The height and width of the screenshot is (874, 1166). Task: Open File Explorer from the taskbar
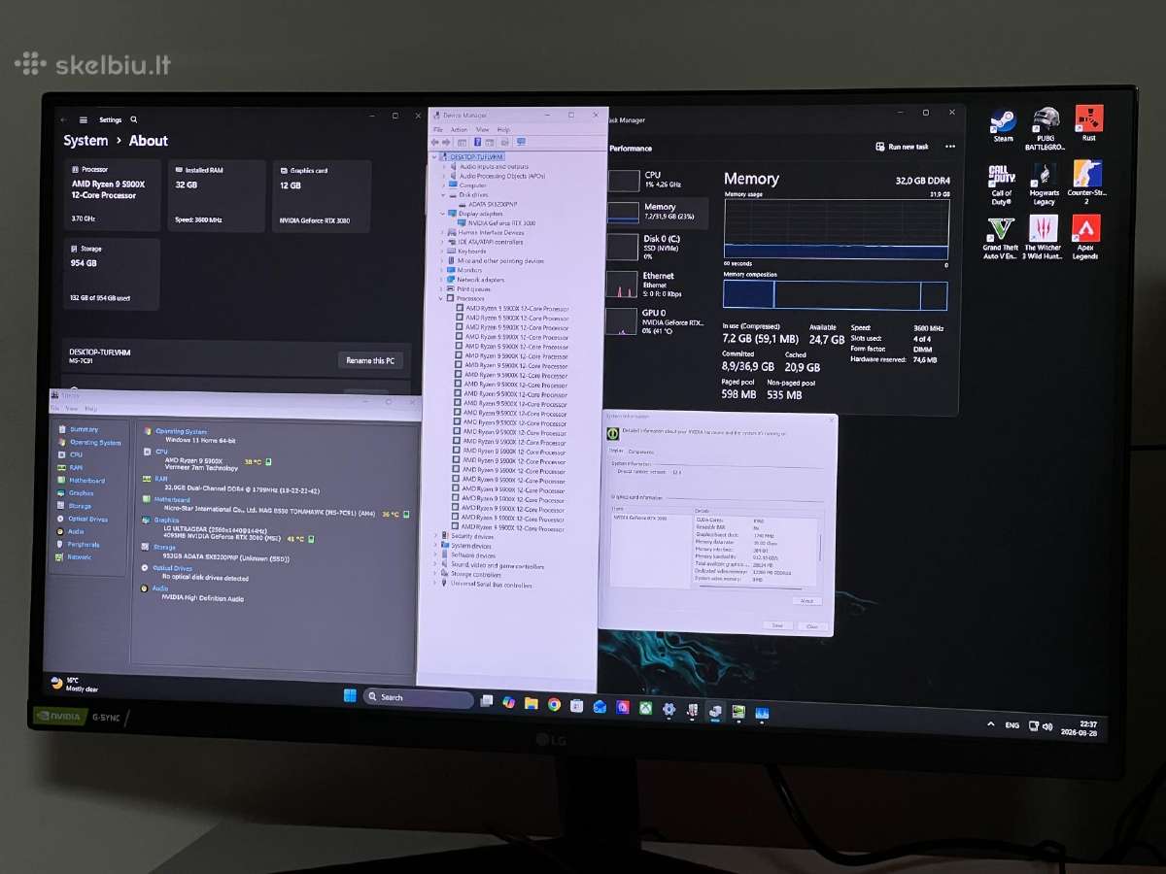532,703
